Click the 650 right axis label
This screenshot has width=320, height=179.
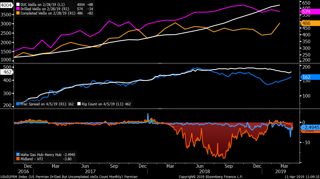pyautogui.click(x=306, y=3)
